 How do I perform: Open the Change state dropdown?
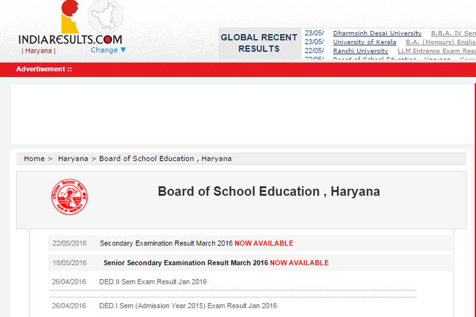(108, 51)
